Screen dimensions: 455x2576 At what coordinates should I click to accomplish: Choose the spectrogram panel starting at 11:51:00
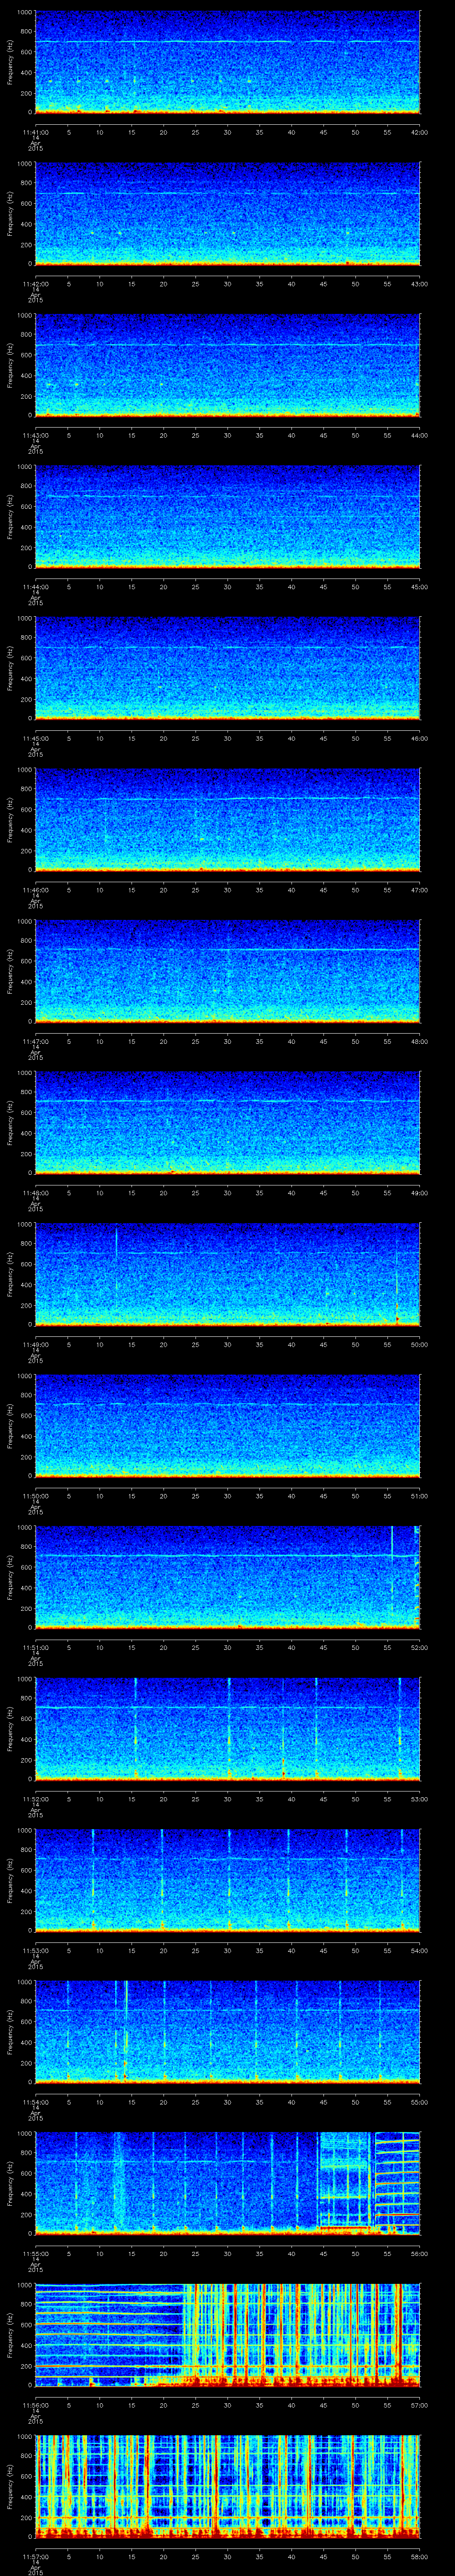click(228, 1577)
